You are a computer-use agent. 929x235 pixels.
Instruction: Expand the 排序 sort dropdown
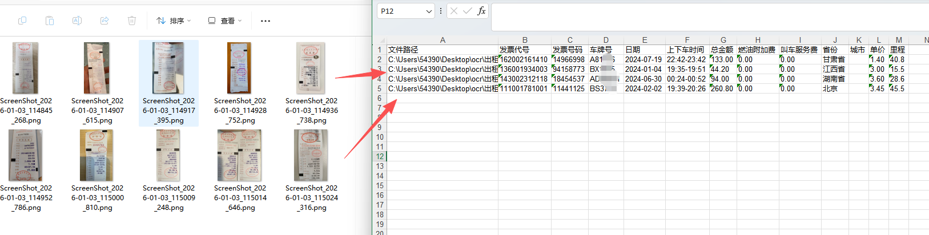[174, 21]
